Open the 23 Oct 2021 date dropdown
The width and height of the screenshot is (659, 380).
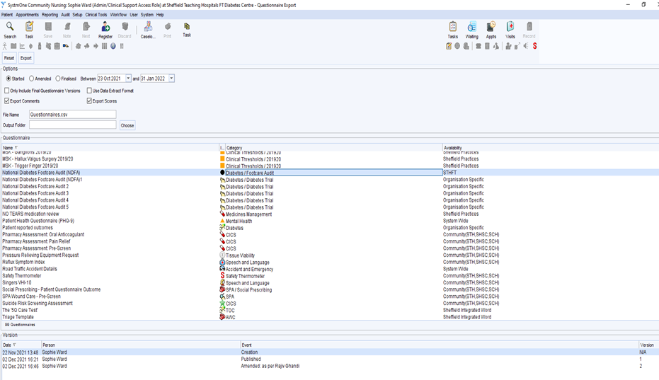[128, 79]
